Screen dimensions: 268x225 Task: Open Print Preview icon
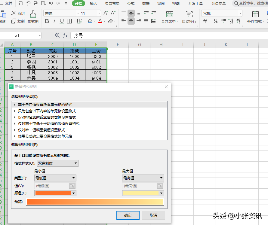pyautogui.click(x=43, y=3)
